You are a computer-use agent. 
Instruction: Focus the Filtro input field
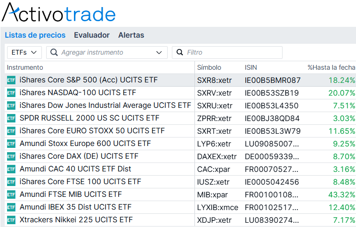tap(227, 52)
